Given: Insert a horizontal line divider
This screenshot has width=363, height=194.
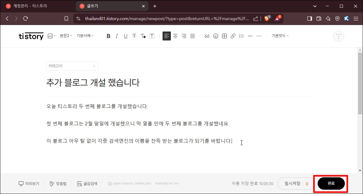Looking at the screenshot, I should click(x=250, y=36).
